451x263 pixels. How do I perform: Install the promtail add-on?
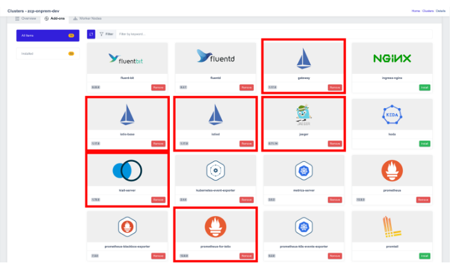(424, 256)
